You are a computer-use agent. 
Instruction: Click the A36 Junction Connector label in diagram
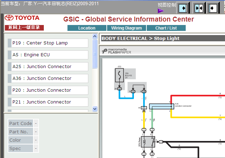pos(183,105)
